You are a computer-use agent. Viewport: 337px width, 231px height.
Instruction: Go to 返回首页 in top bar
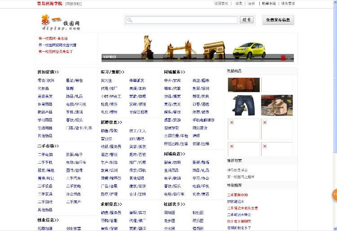(221, 4)
